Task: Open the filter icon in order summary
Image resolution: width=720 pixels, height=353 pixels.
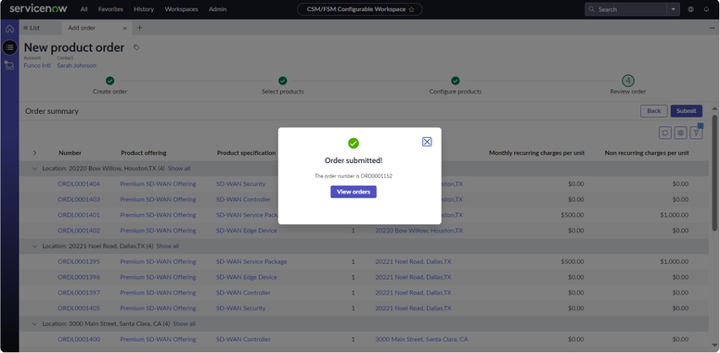Action: pyautogui.click(x=697, y=132)
